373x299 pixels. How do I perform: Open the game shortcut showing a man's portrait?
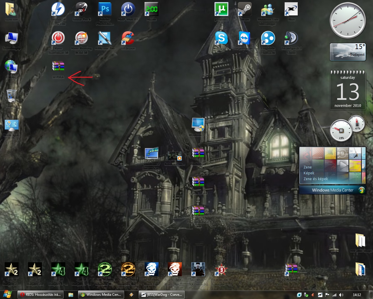click(x=198, y=269)
